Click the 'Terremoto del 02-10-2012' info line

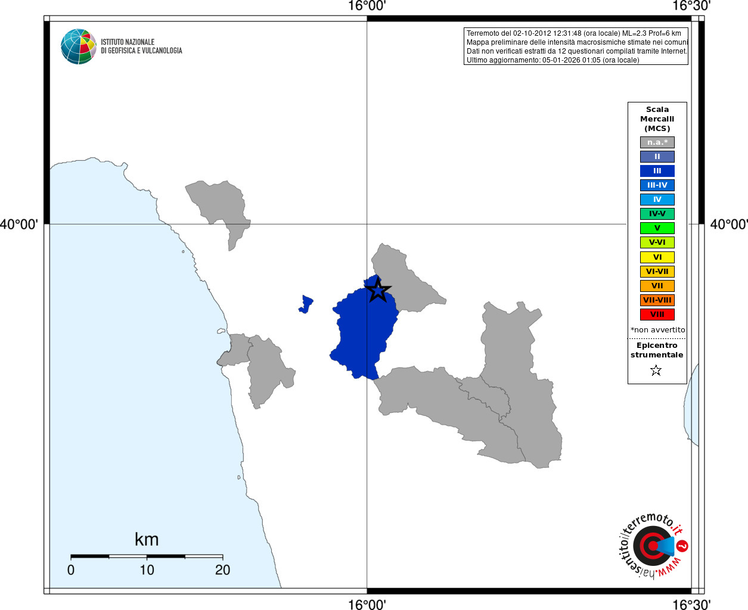[x=574, y=33]
